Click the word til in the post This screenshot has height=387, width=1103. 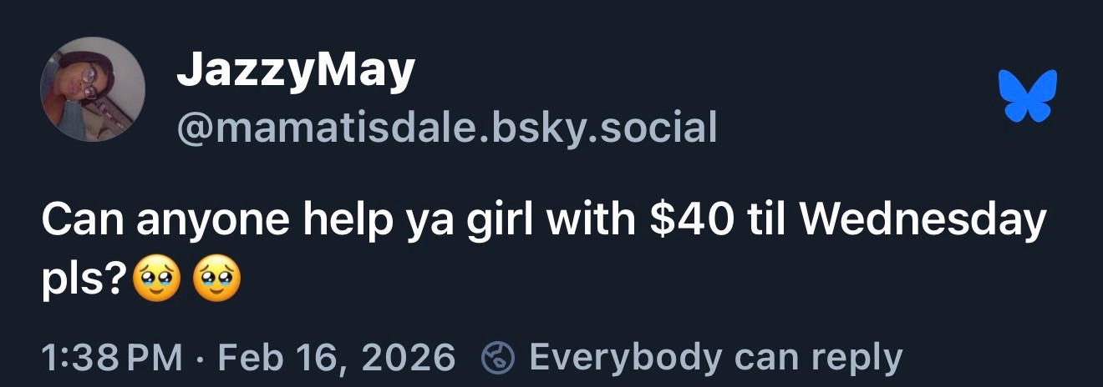point(770,221)
